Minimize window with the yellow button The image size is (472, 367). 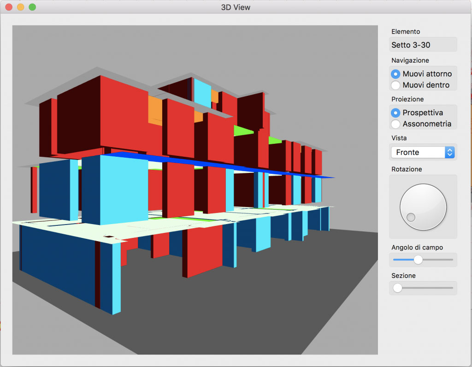pos(20,7)
